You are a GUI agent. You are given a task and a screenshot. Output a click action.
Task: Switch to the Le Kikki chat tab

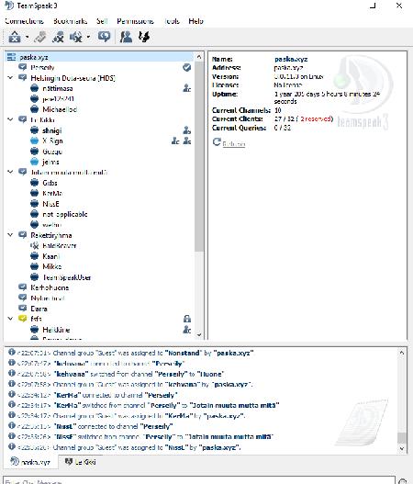click(81, 462)
